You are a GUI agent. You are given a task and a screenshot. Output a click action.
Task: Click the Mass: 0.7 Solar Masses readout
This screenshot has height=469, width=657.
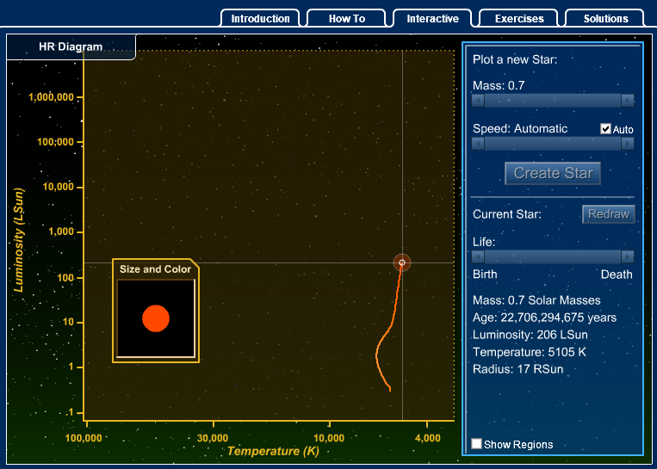click(536, 300)
